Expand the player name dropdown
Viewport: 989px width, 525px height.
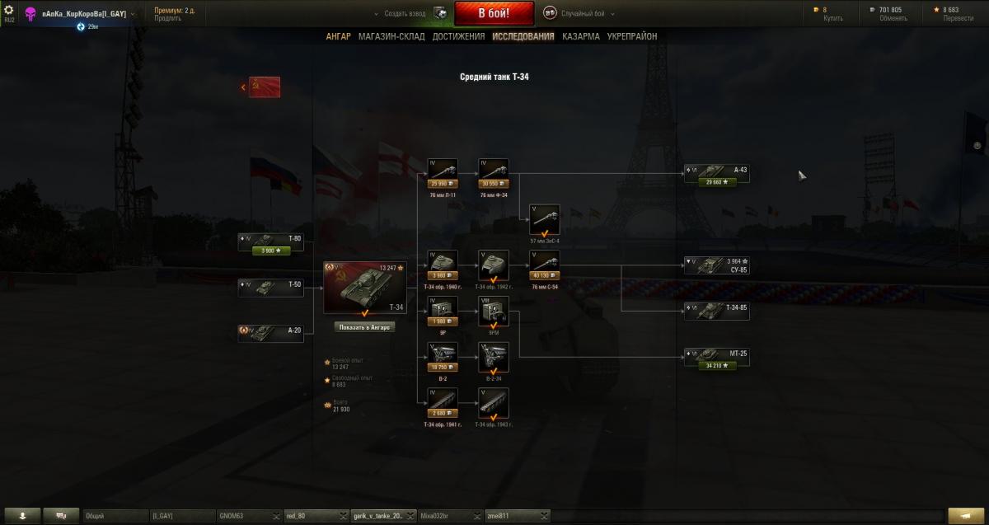[x=134, y=14]
